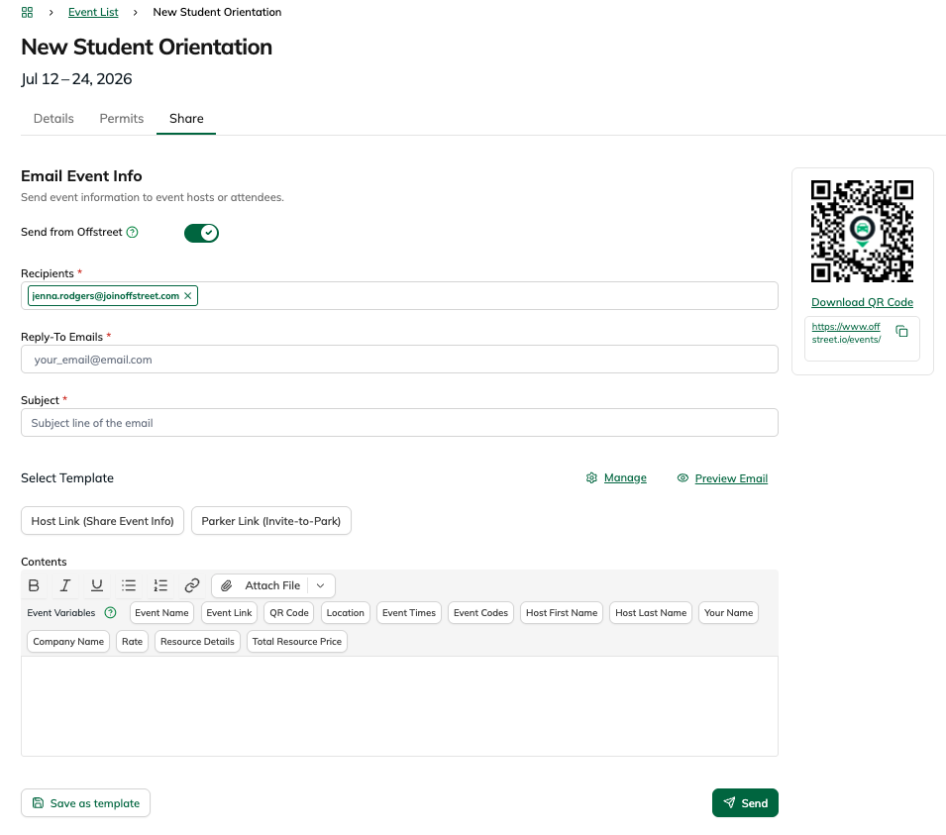
Task: Switch to the Details tab
Action: click(53, 118)
